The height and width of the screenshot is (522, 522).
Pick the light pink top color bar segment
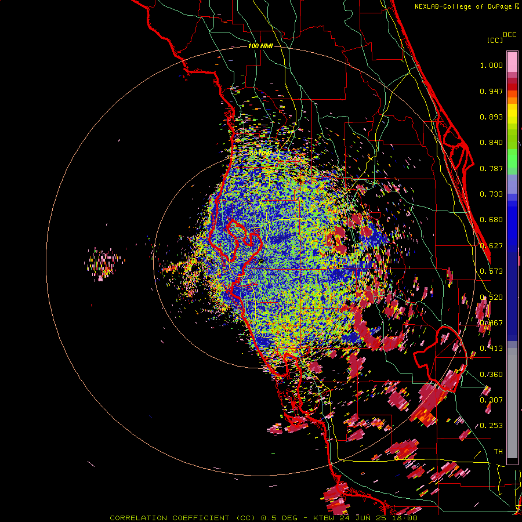[512, 62]
